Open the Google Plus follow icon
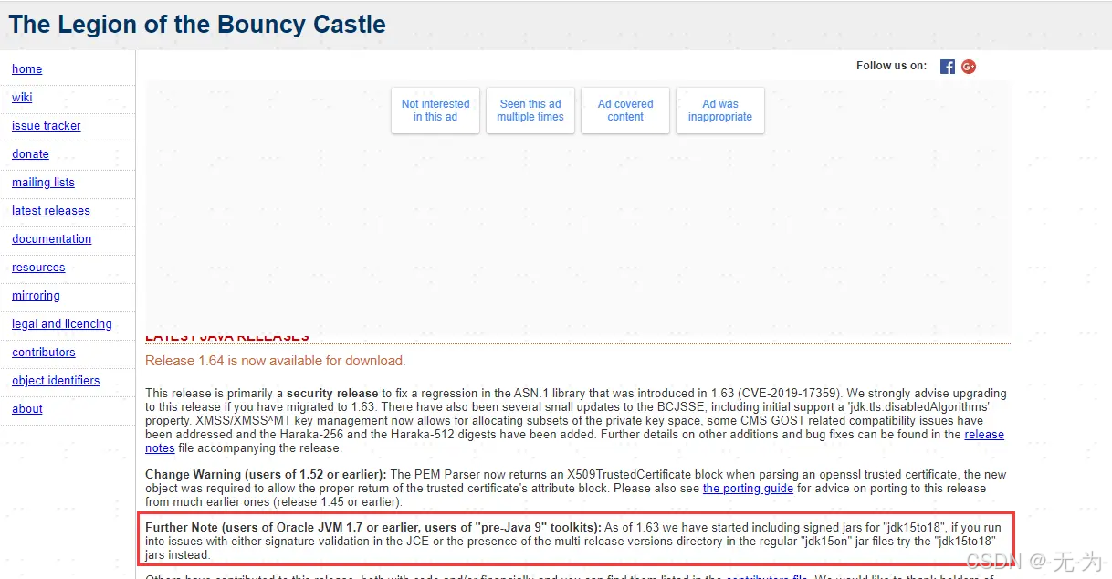1112x579 pixels. pos(969,67)
